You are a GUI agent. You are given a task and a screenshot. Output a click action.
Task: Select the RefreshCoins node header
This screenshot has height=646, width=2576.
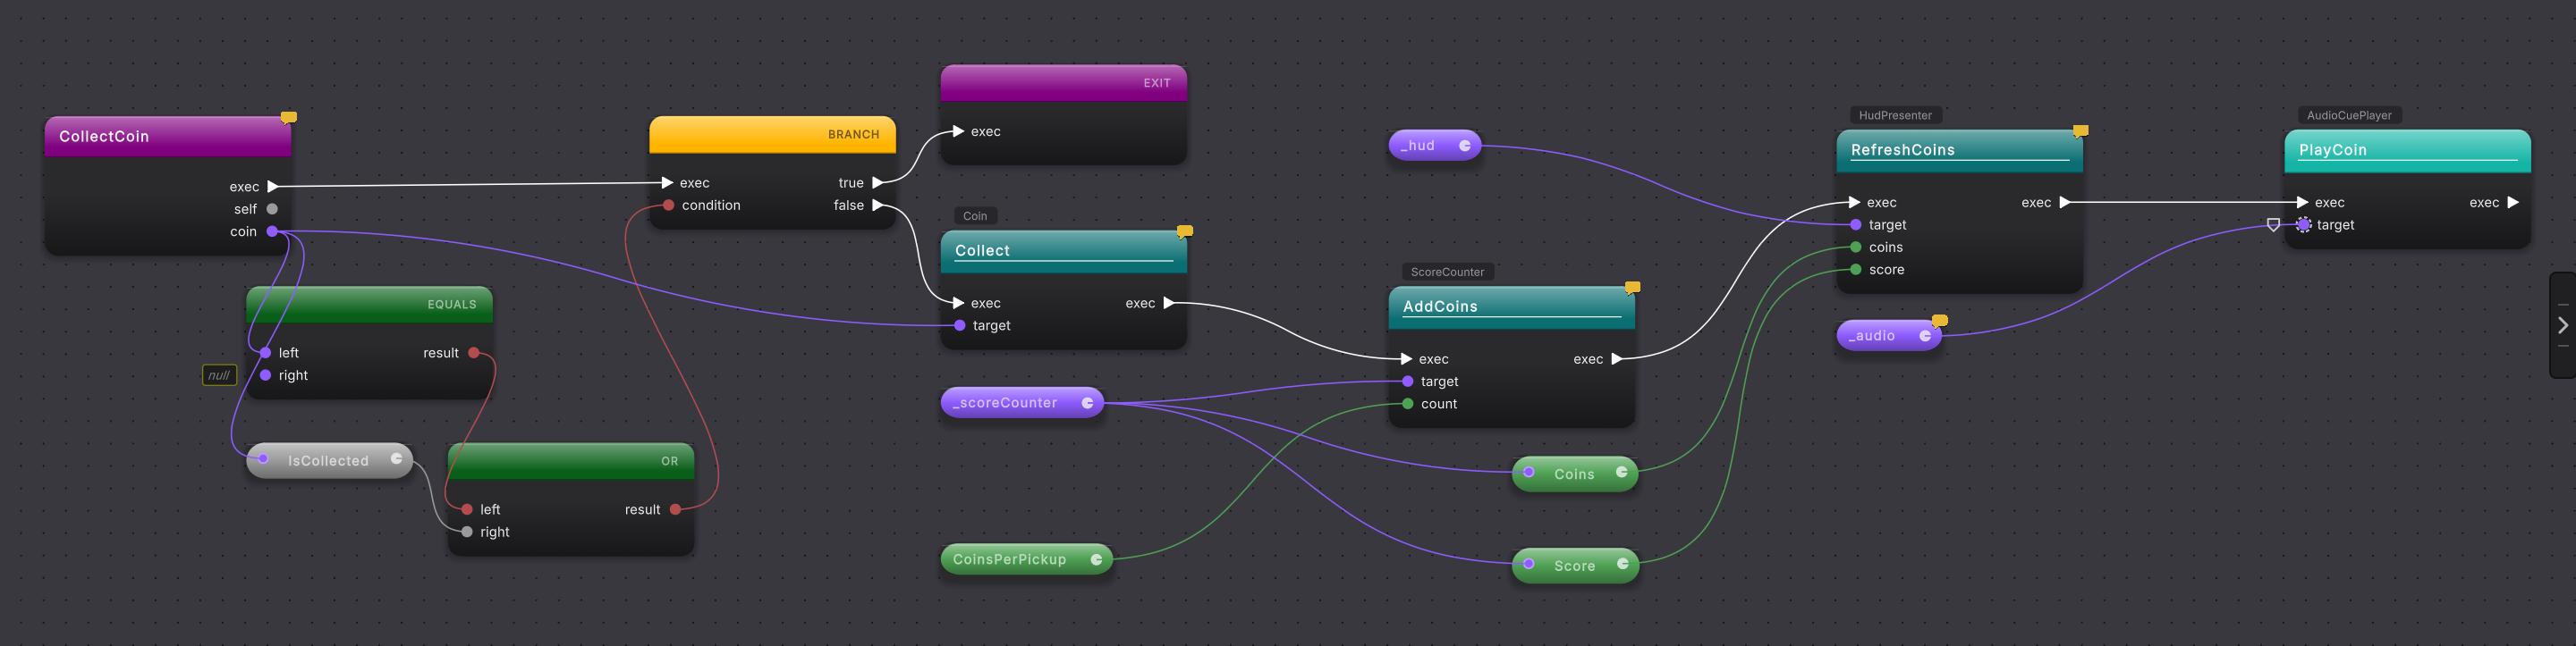coord(1959,151)
